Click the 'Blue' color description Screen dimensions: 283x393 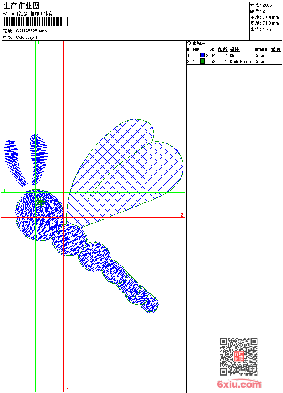tap(233, 55)
